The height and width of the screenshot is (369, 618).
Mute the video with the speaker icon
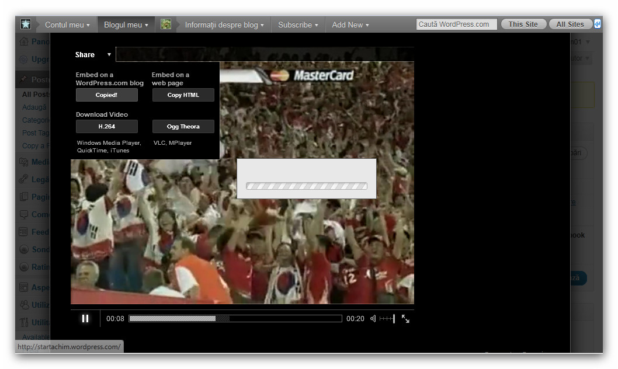click(373, 319)
